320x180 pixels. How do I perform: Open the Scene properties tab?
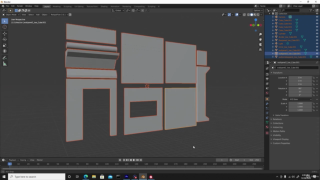[x=267, y=88]
